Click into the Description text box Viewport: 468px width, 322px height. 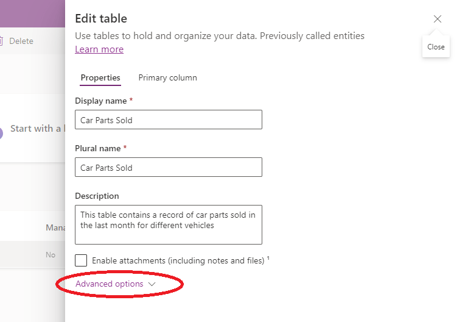[169, 224]
